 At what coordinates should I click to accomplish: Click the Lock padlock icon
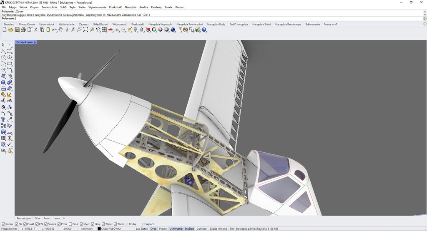(x=142, y=30)
